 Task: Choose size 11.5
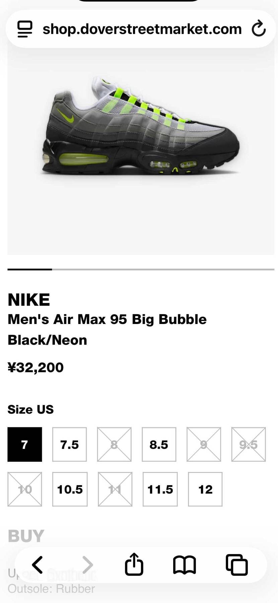point(160,489)
